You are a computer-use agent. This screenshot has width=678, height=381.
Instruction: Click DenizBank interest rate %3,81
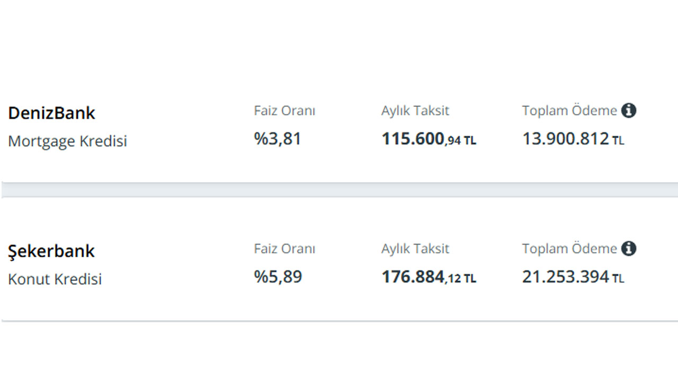point(278,139)
